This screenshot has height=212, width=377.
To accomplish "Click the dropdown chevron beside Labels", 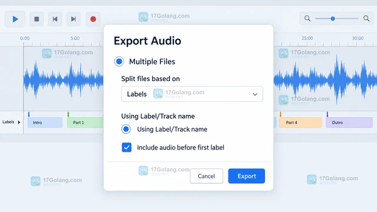I will [255, 94].
